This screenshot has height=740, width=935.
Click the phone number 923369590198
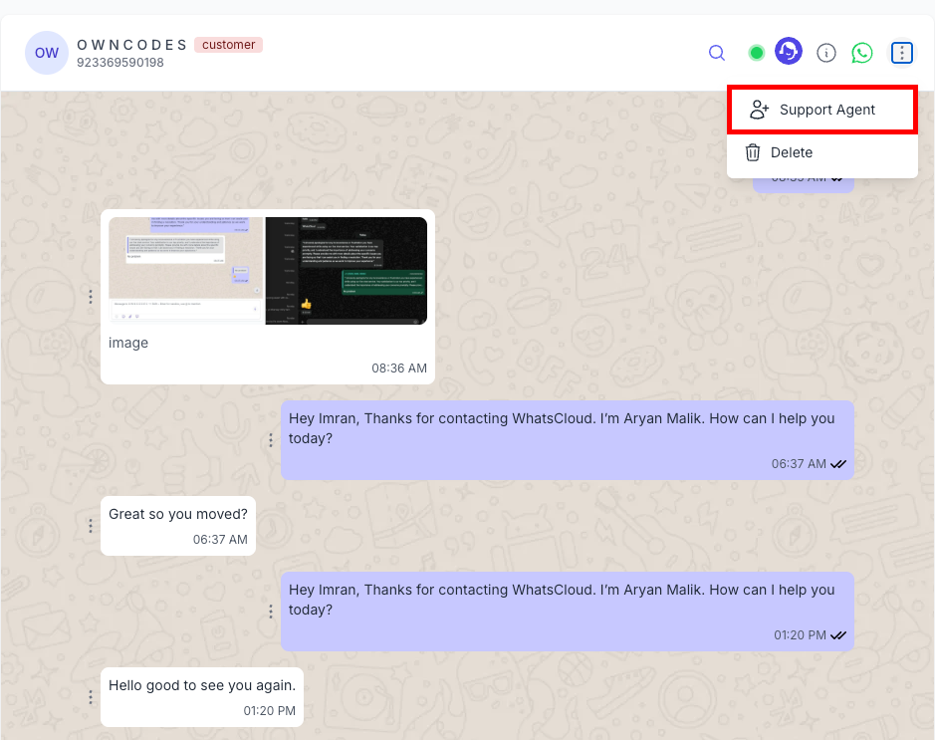pos(120,63)
